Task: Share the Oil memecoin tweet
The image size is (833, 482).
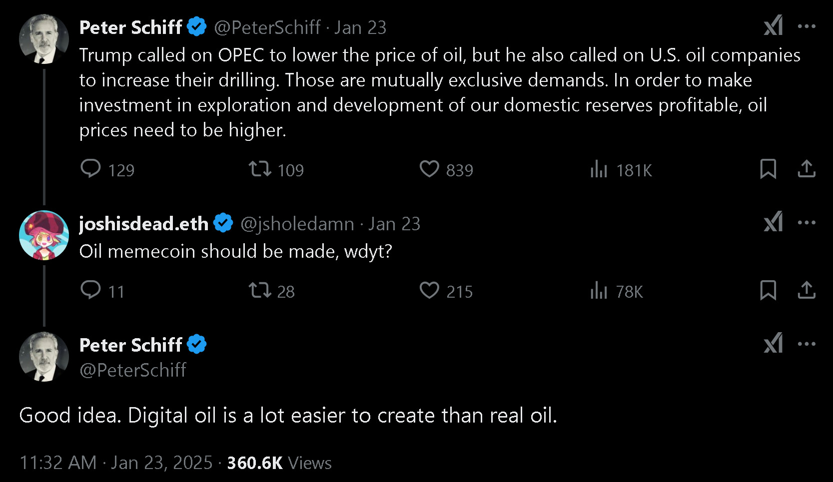Action: tap(806, 290)
